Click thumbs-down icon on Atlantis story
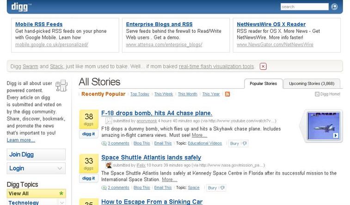The height and width of the screenshot is (205, 350). (x=222, y=187)
